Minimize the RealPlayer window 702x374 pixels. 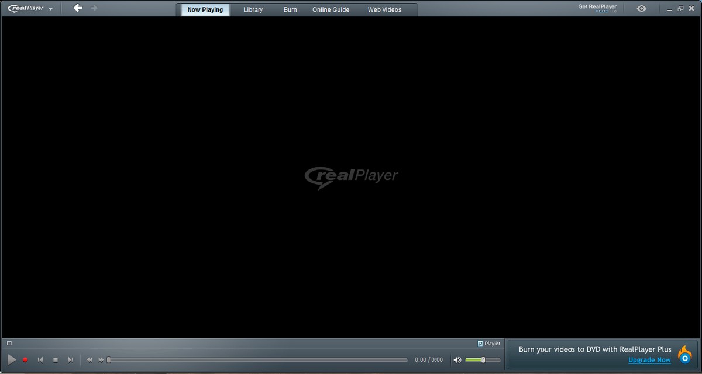(671, 9)
